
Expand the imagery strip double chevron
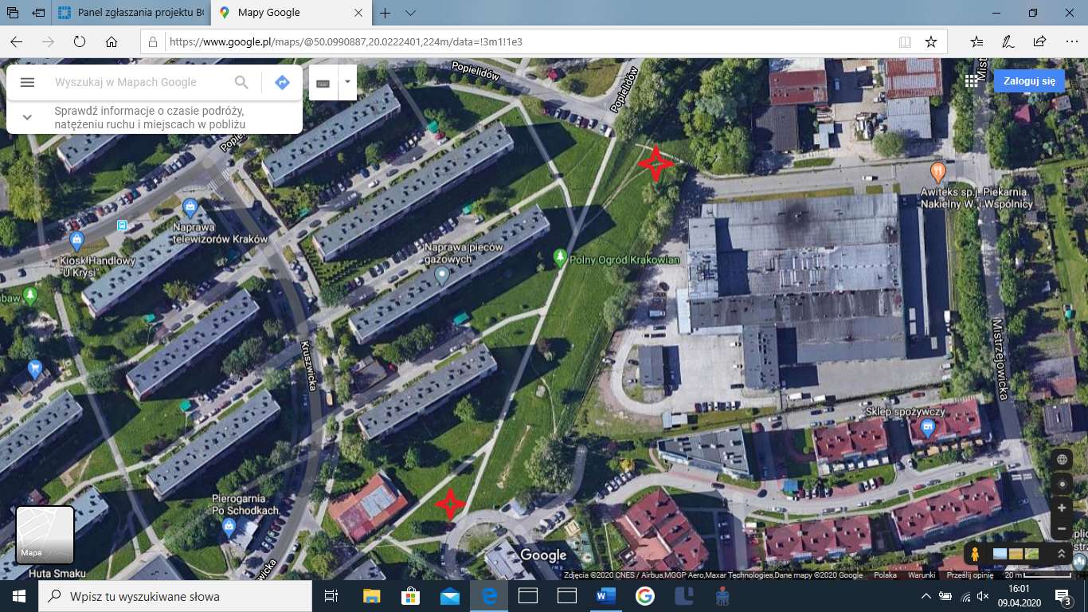click(x=1061, y=554)
